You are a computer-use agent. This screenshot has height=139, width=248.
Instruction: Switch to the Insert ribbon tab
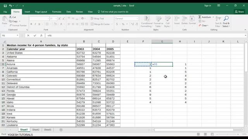(x=27, y=12)
